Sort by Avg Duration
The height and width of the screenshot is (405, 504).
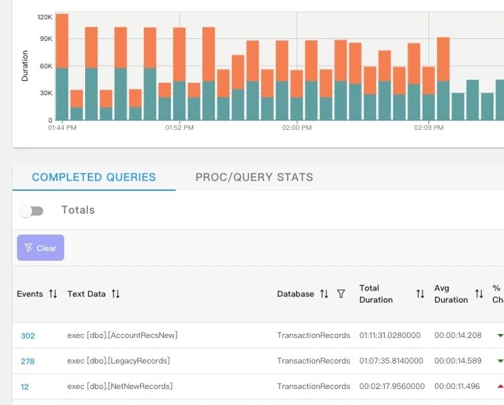(479, 294)
